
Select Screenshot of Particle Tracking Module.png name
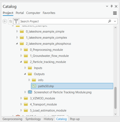(63, 92)
